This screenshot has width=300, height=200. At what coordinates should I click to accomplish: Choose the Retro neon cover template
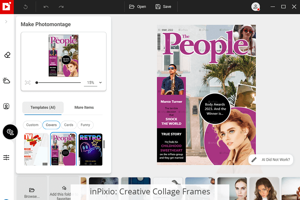(x=91, y=149)
